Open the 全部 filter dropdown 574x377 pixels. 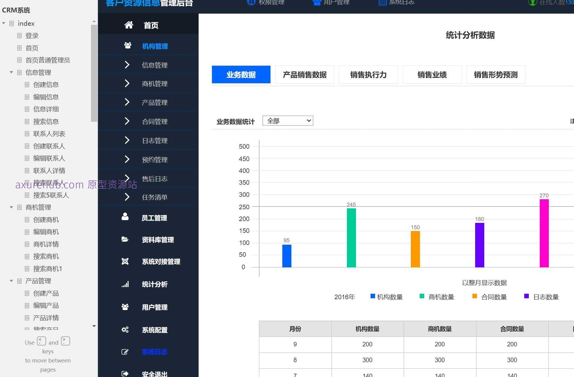pos(287,121)
